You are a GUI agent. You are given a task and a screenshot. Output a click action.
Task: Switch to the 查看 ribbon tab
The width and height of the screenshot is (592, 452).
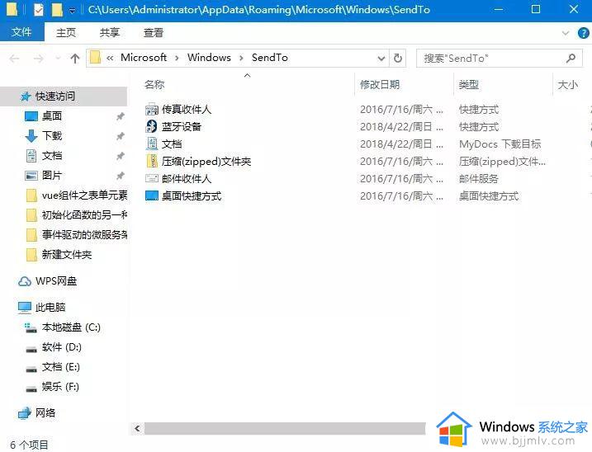point(154,33)
